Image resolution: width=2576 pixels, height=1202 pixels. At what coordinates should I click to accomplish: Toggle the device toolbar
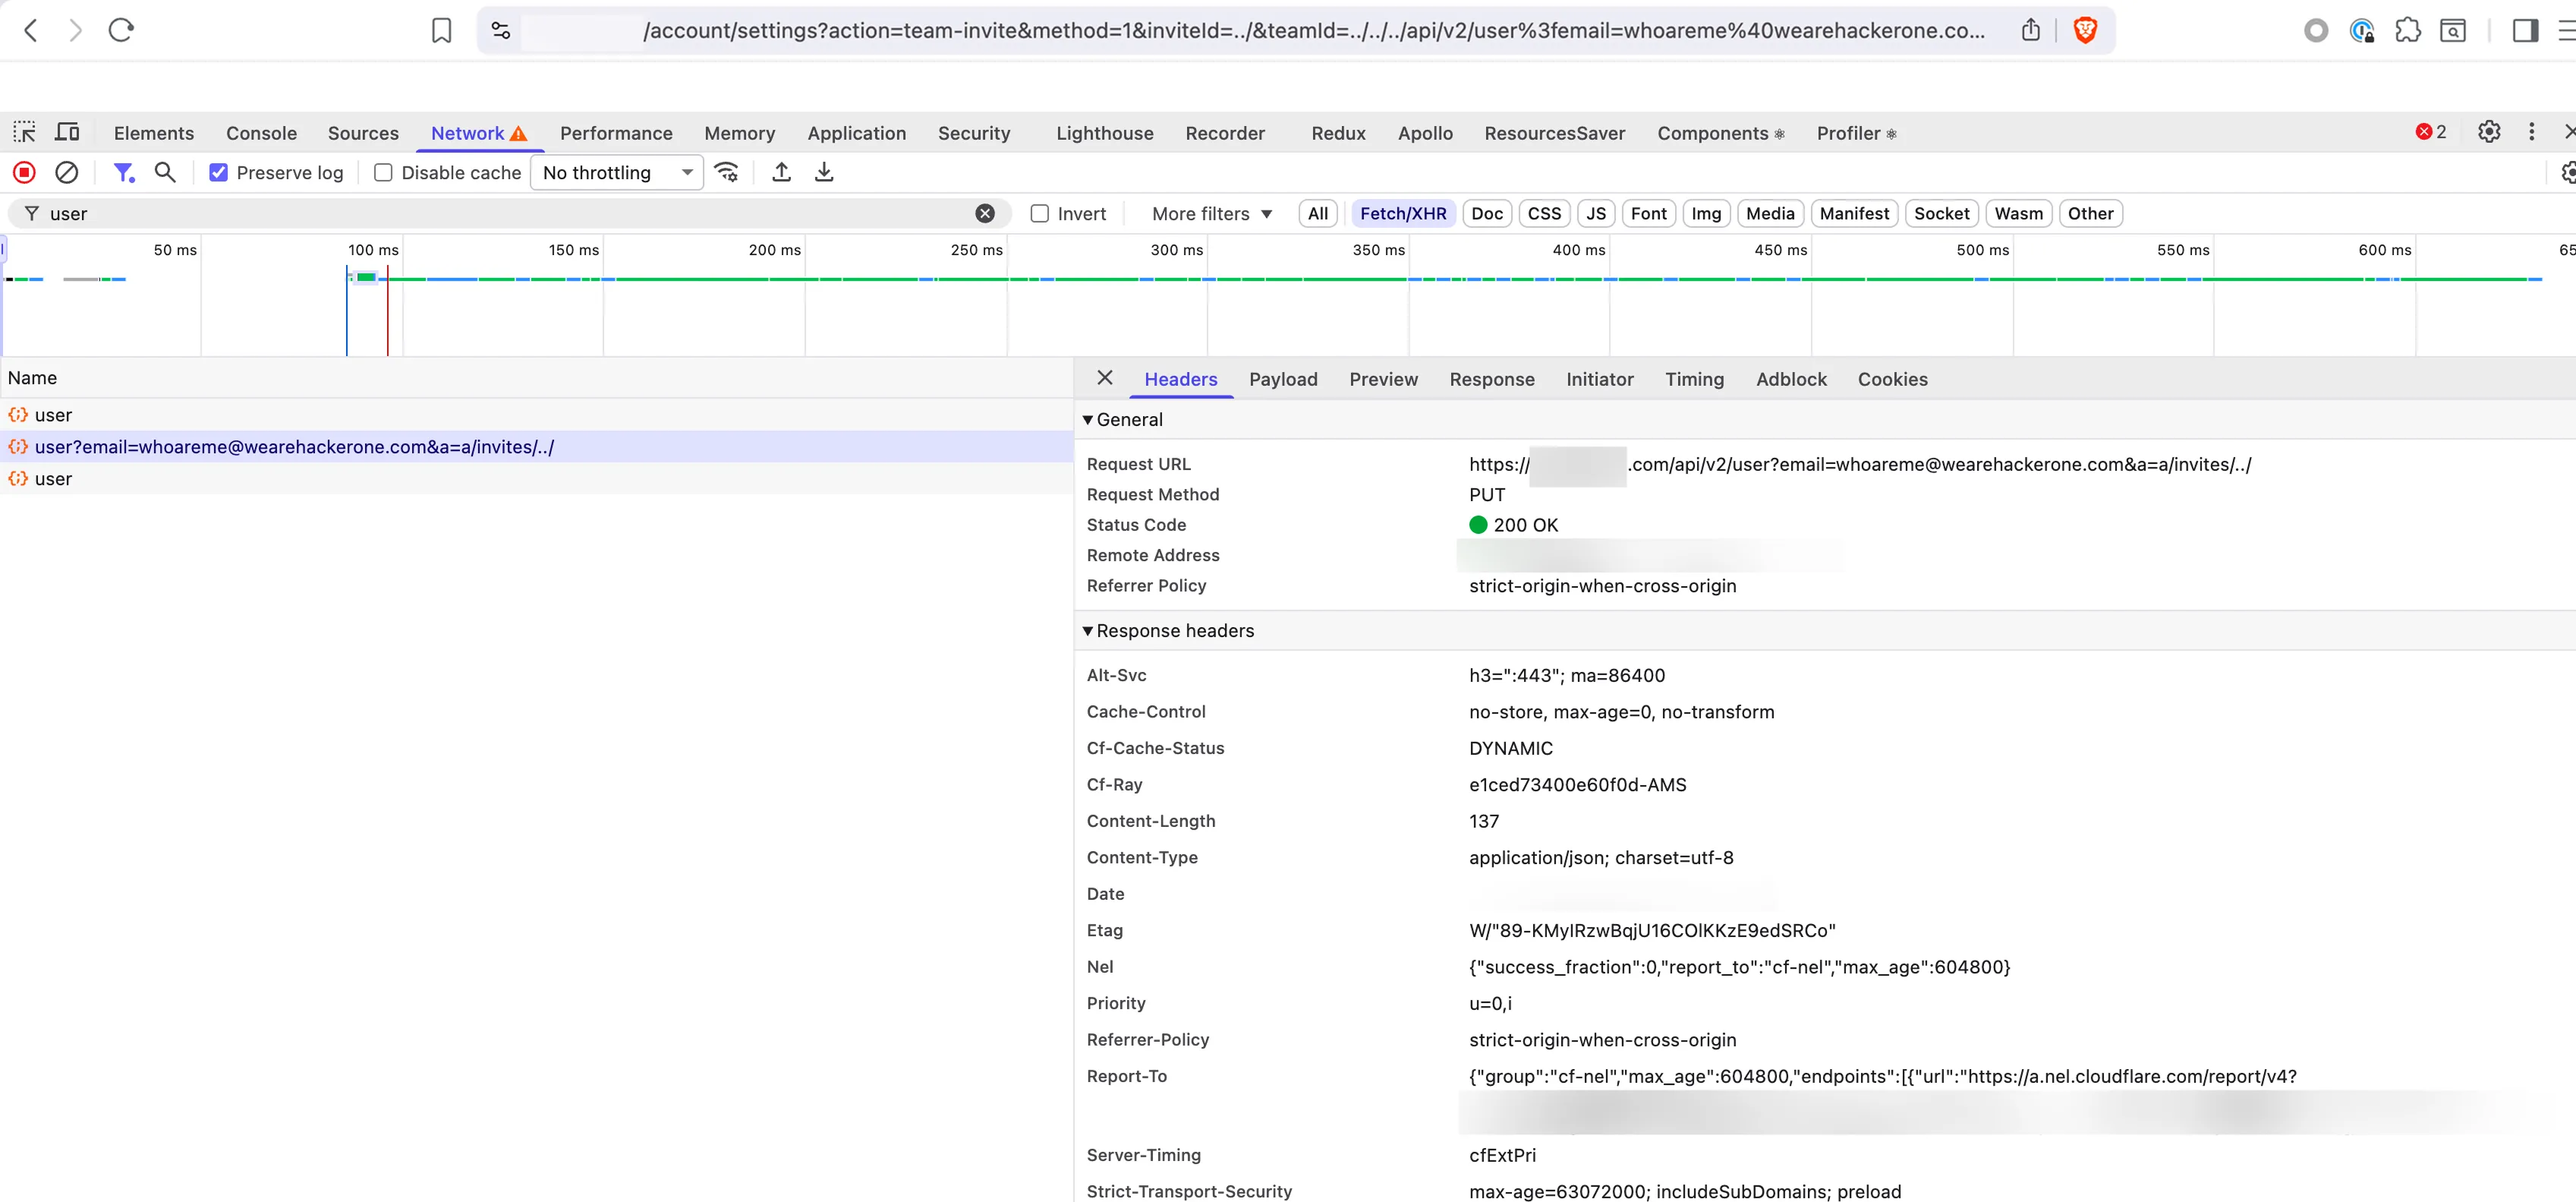66,131
